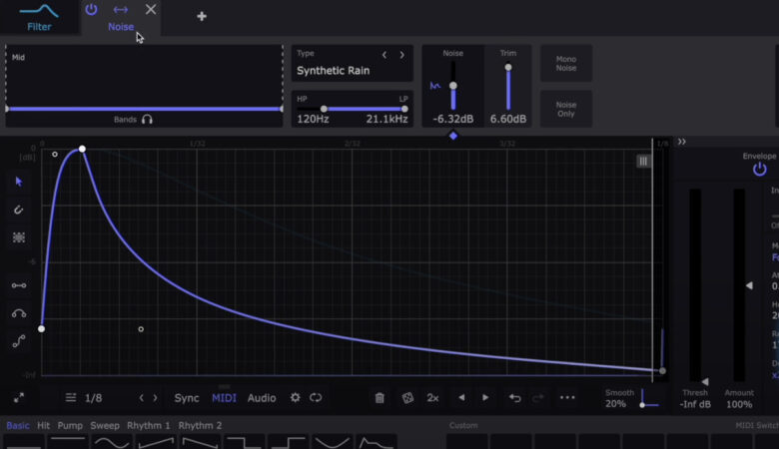Open the three dots more menu

567,397
